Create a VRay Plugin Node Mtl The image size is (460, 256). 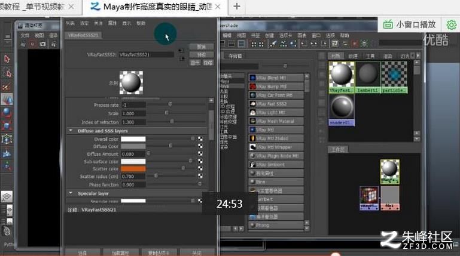click(x=276, y=156)
